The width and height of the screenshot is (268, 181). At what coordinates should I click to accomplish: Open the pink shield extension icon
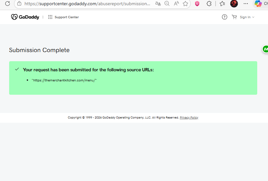tap(197, 4)
